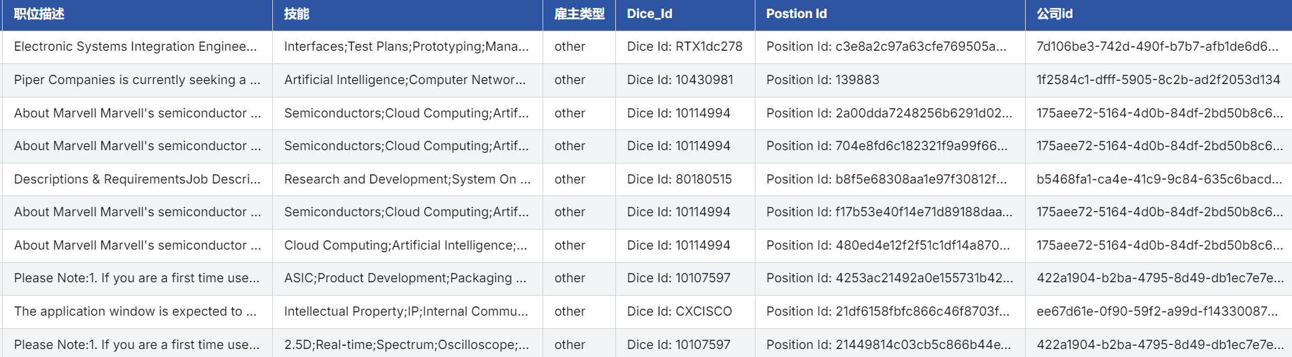Image resolution: width=1292 pixels, height=357 pixels.
Task: Click the Interfaces;Test Plans;Prototyping skills cell
Action: pos(406,47)
